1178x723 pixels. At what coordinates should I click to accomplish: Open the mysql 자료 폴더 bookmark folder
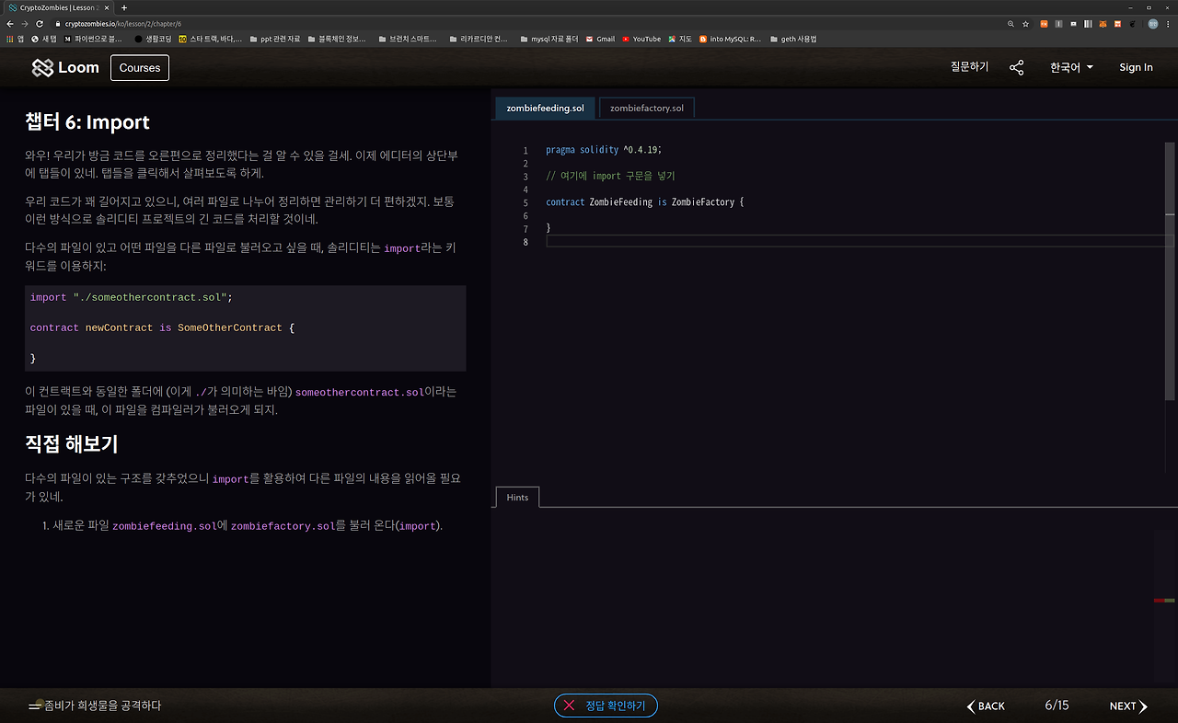point(549,39)
